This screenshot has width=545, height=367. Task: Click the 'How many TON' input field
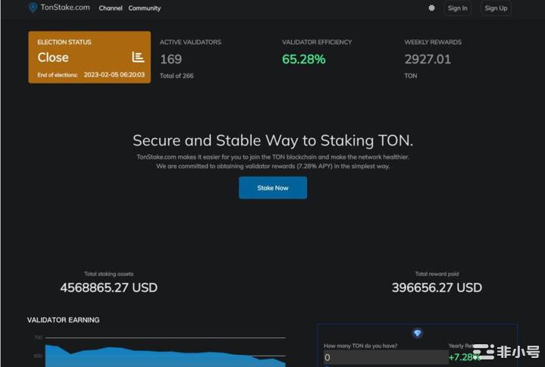(385, 357)
